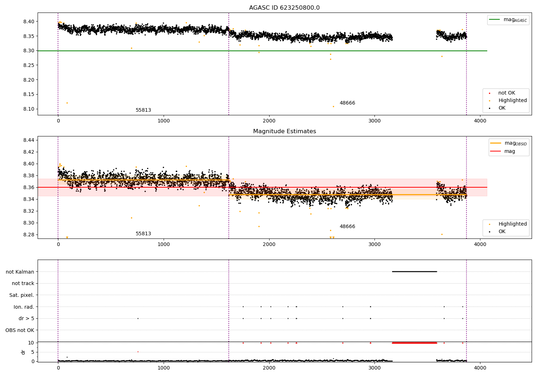Click the 'not track' row label
Image resolution: width=537 pixels, height=376 pixels.
pyautogui.click(x=23, y=284)
